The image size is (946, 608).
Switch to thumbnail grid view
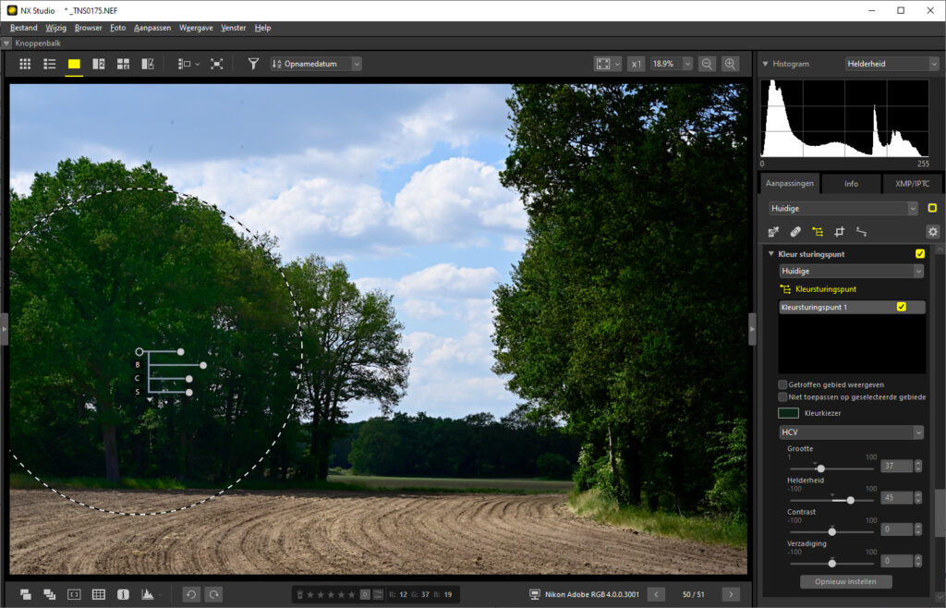(25, 64)
